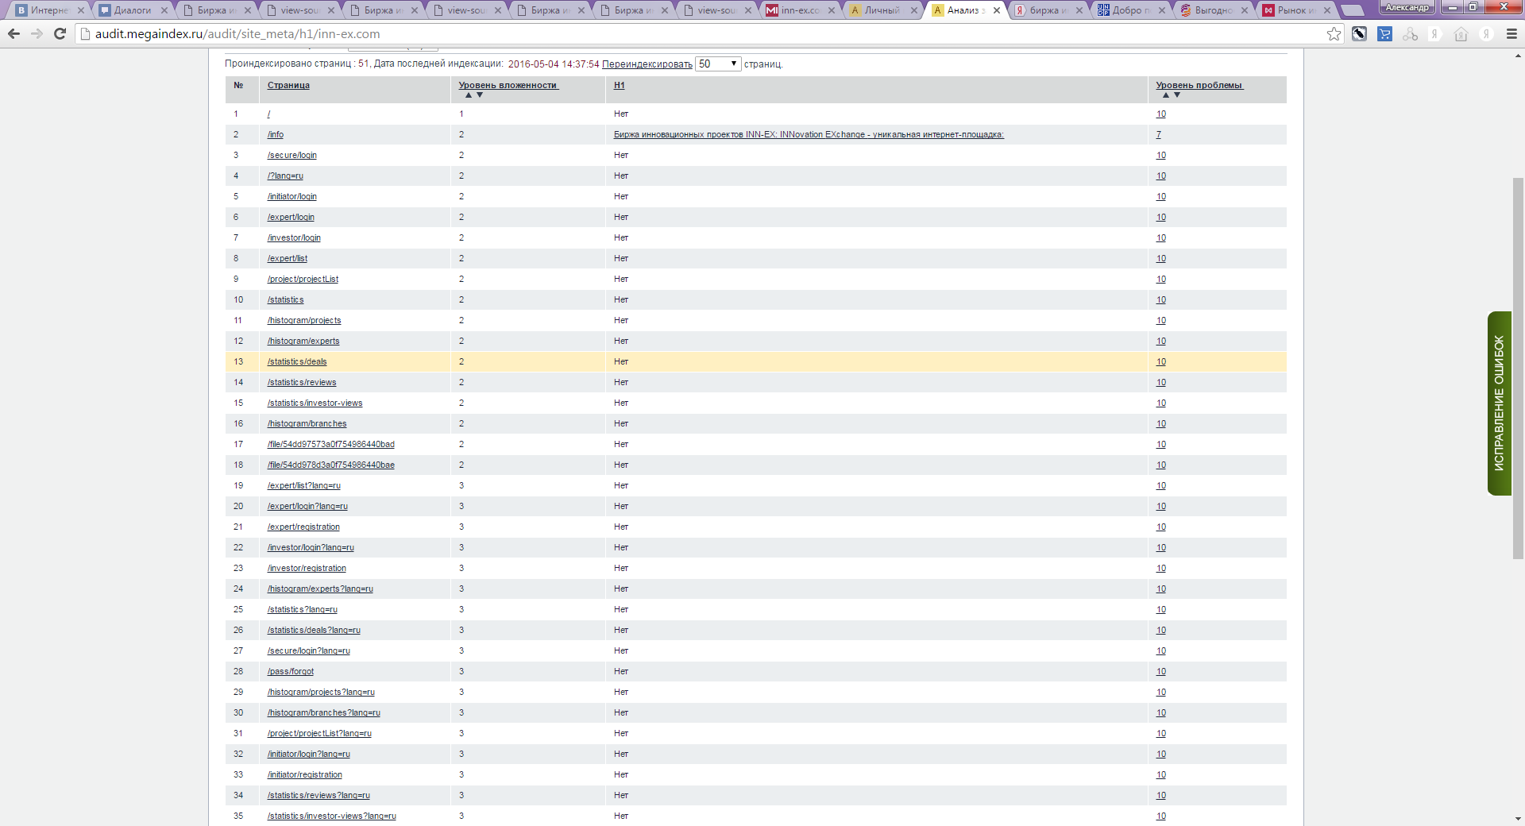Switch to the inn-ex.co tab

coord(799,10)
